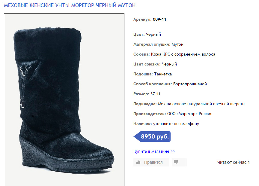
Task: Click the thumbs up like icon
Action: pyautogui.click(x=138, y=162)
